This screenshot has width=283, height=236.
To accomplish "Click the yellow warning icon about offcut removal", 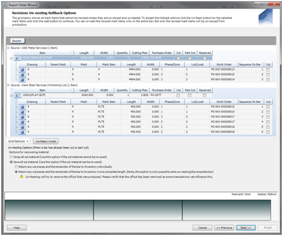I will (21, 177).
